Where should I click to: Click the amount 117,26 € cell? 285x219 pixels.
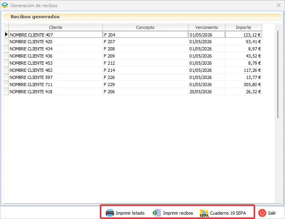(244, 70)
